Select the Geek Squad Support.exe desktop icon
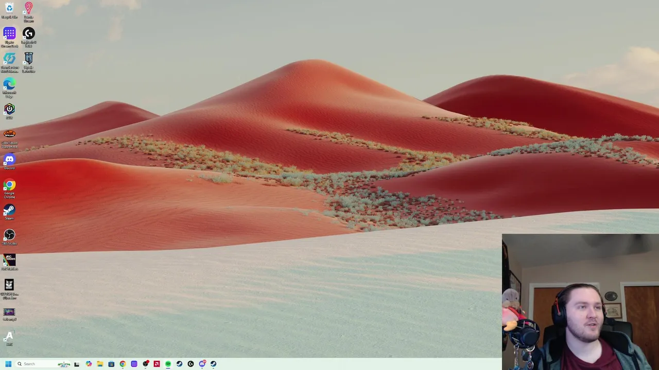Screen dimensions: 659x370 [9, 138]
